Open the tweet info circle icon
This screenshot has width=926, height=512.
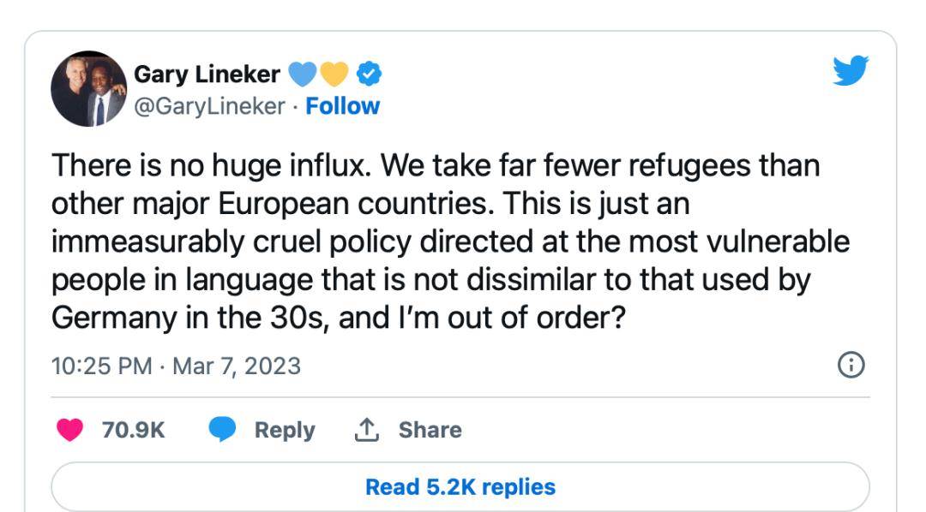[850, 366]
